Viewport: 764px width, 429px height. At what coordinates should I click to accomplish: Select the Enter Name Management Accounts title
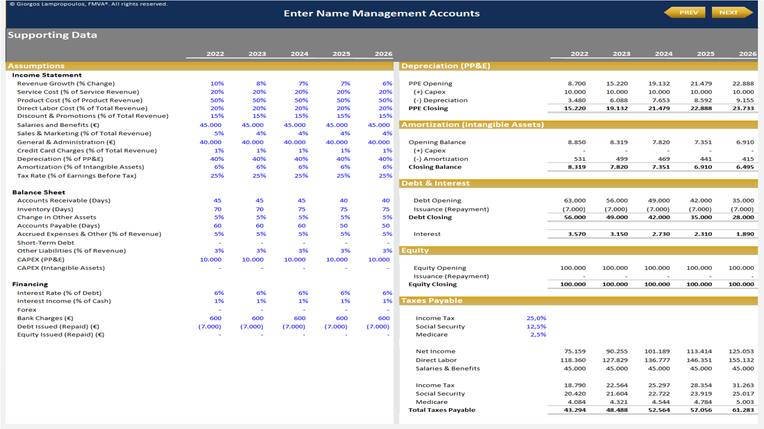coord(381,13)
